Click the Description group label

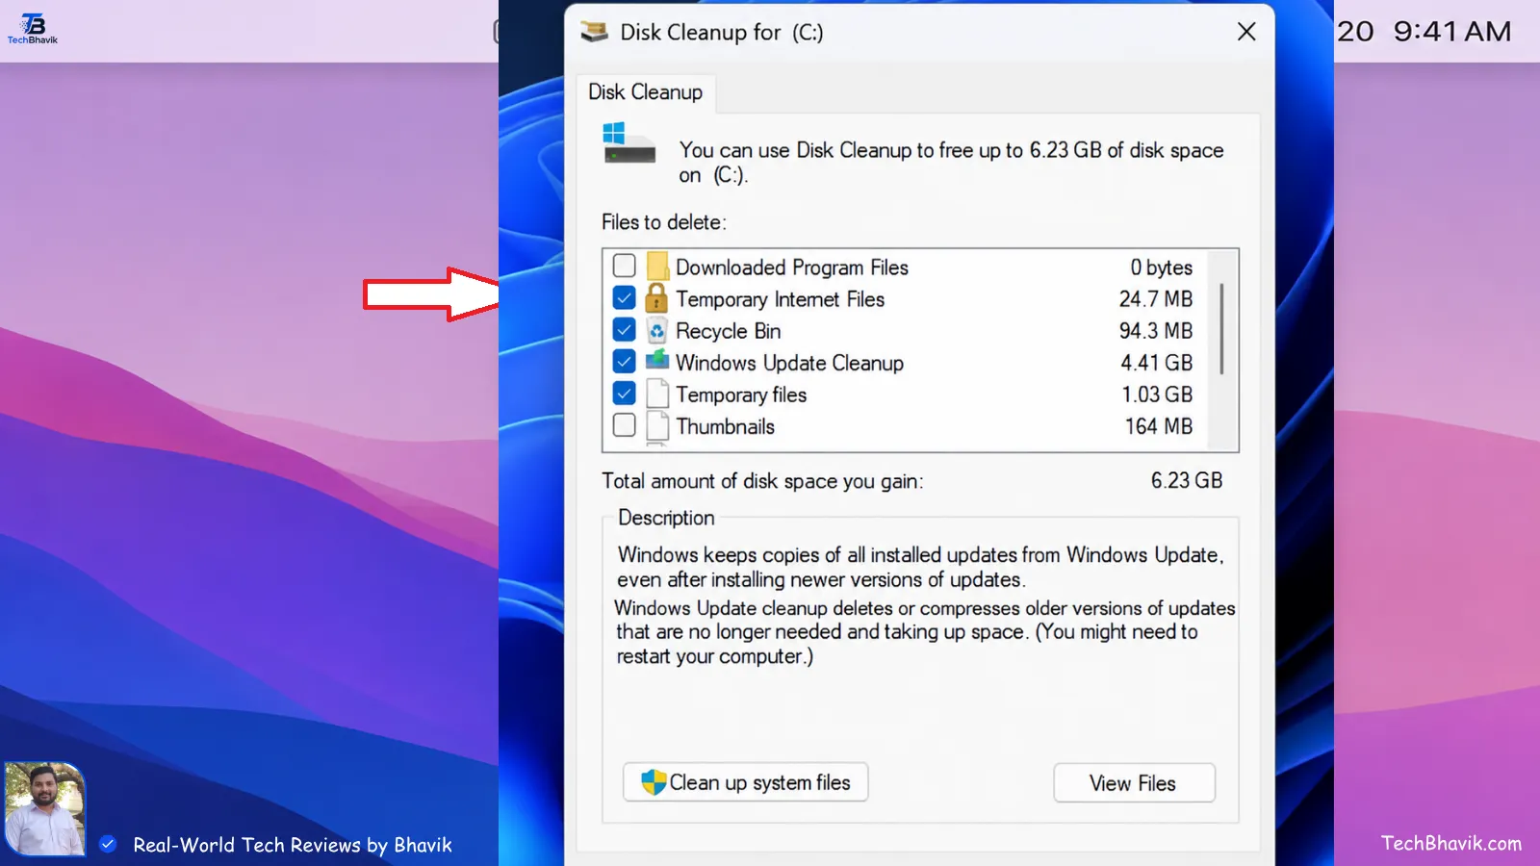click(x=666, y=518)
